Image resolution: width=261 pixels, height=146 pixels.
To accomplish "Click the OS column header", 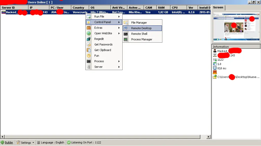I will click(100, 8).
